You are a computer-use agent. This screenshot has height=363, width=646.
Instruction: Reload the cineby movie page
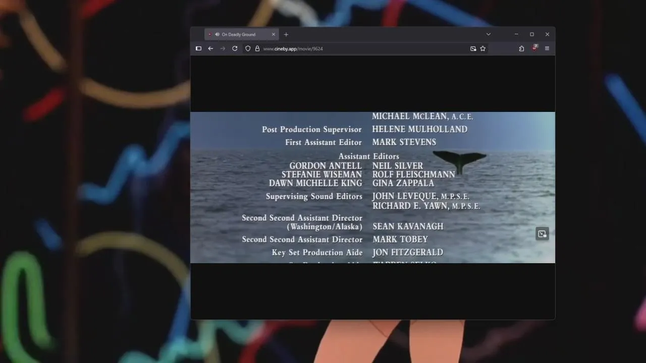tap(235, 48)
